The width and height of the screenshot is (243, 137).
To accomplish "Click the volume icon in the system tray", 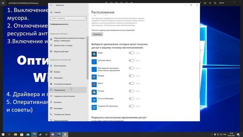I will 221,134.
